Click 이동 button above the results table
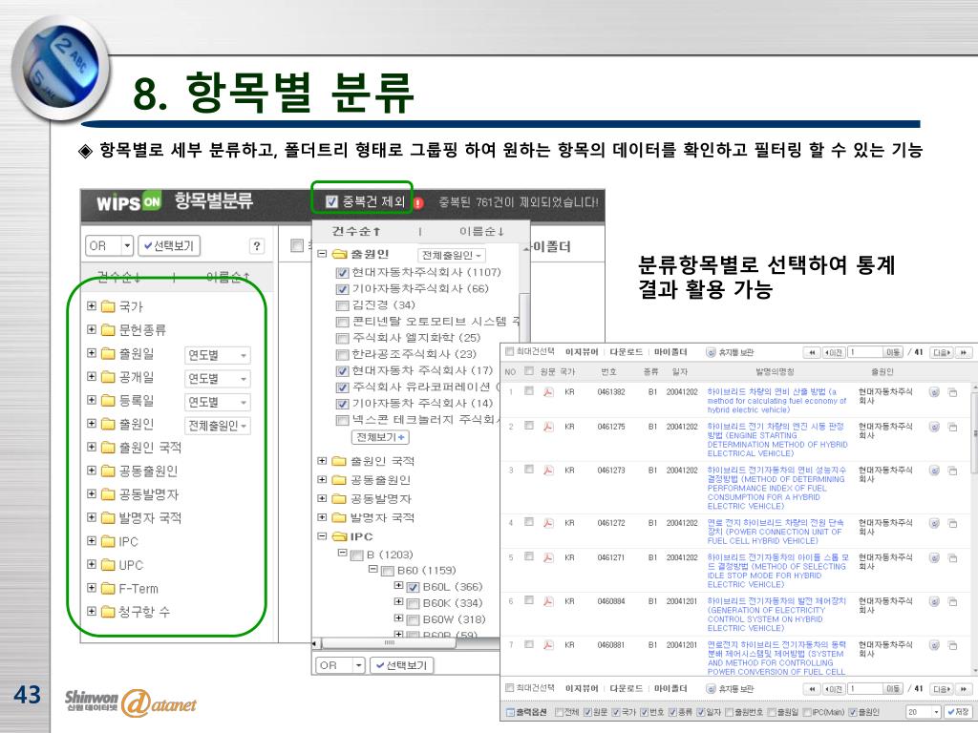978x733 pixels. coord(893,353)
